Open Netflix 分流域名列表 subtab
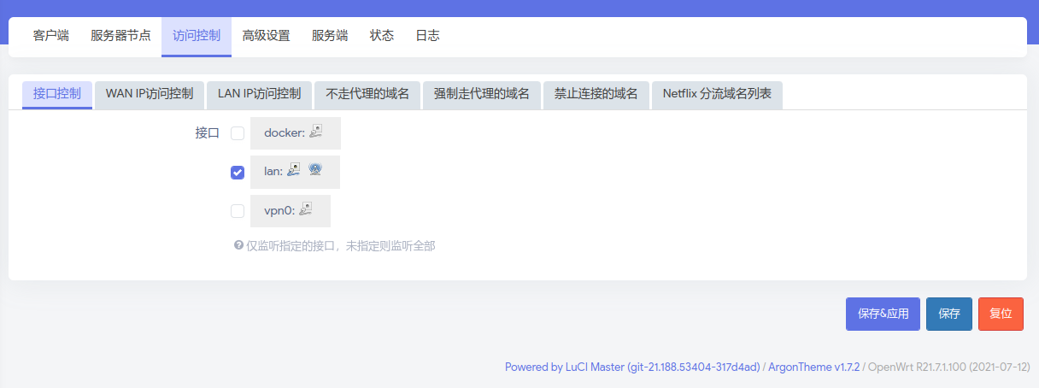The width and height of the screenshot is (1039, 388). click(x=717, y=94)
